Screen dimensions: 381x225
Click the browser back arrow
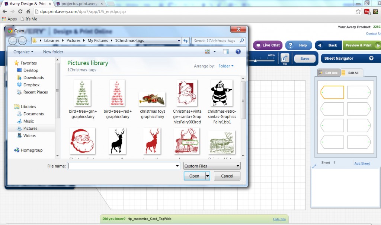click(4, 11)
